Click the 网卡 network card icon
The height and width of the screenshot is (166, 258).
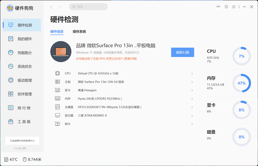57,124
